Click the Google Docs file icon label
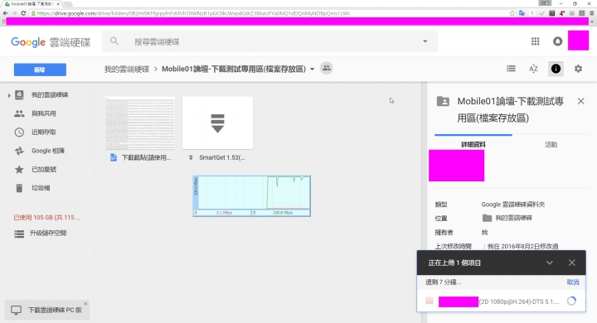 point(114,157)
